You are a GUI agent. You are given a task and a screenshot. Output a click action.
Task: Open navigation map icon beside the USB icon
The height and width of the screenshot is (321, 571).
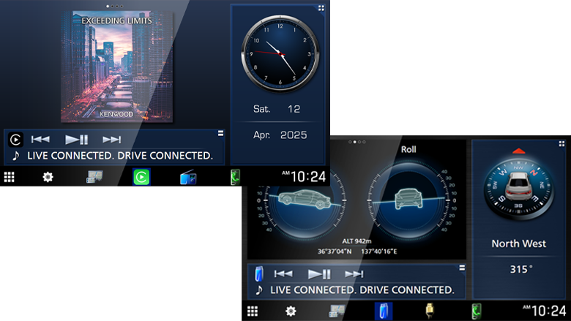coord(337,311)
